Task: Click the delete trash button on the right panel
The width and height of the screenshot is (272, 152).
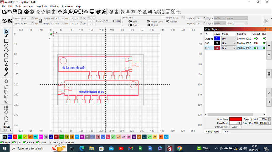Action: [x=269, y=74]
